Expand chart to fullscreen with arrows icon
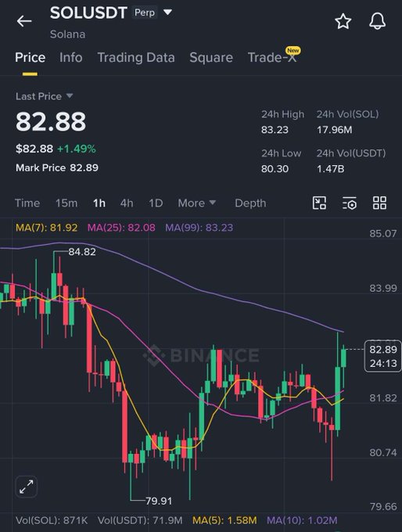The height and width of the screenshot is (532, 402). tap(26, 487)
